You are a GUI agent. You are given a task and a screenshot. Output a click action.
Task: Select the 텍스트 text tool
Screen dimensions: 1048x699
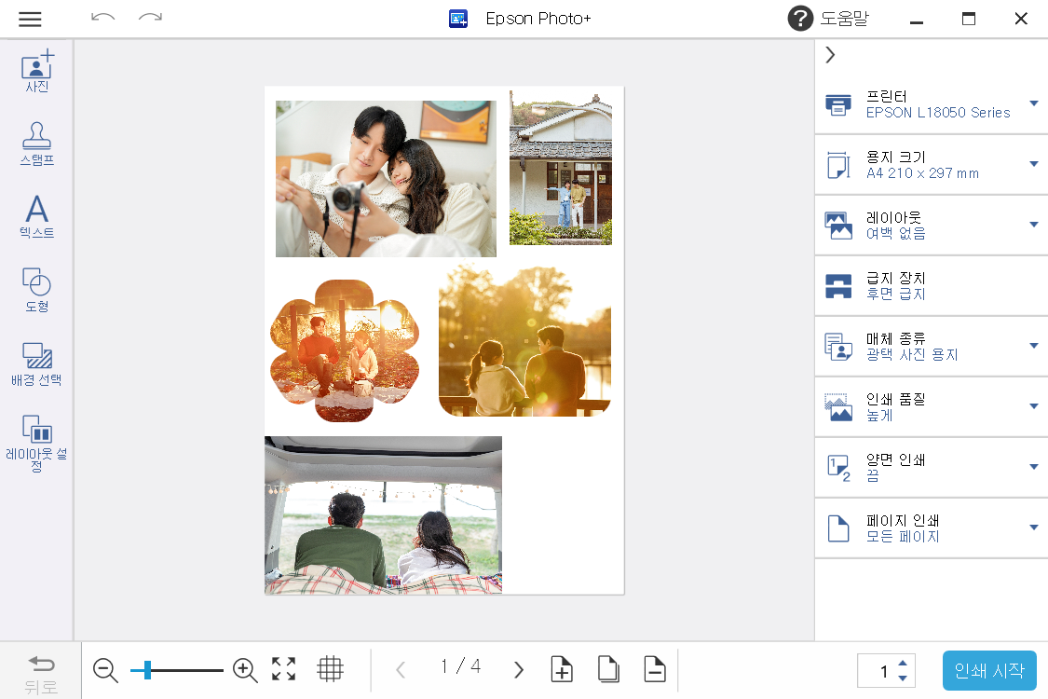pyautogui.click(x=36, y=217)
